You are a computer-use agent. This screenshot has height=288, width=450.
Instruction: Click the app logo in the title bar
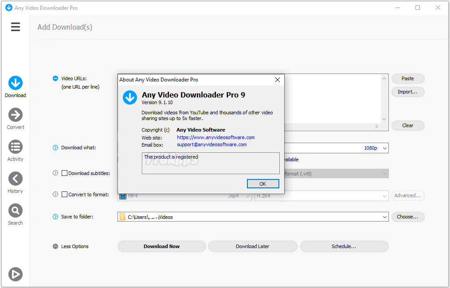pyautogui.click(x=9, y=8)
